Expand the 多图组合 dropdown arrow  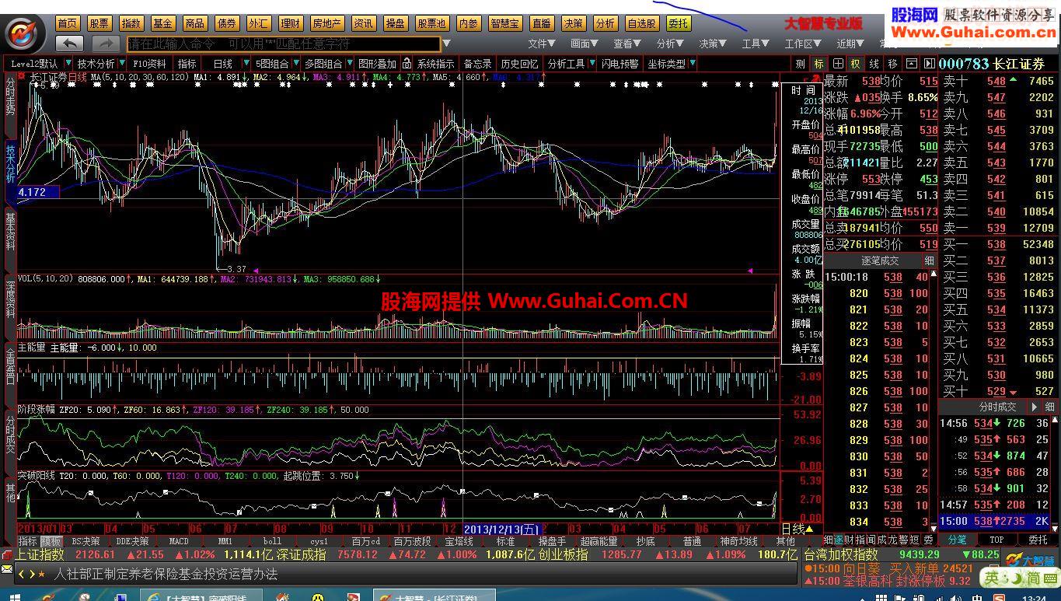349,63
